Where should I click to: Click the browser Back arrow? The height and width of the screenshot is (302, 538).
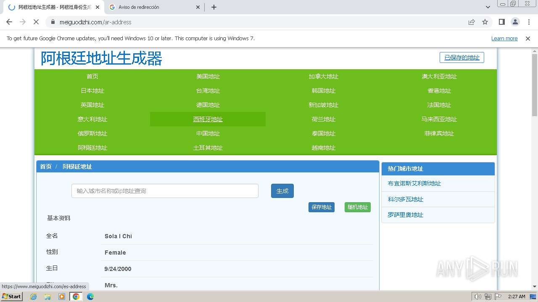[9, 22]
